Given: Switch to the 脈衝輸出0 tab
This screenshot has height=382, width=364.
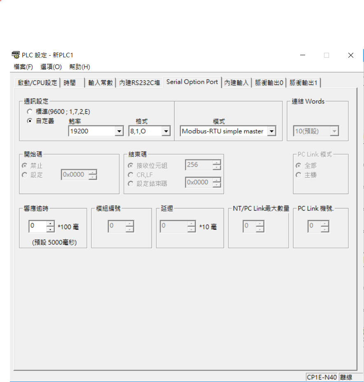Looking at the screenshot, I should 269,83.
